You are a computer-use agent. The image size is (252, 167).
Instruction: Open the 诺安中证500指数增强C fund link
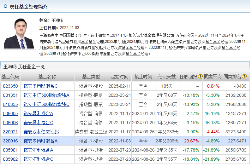pos(46,104)
